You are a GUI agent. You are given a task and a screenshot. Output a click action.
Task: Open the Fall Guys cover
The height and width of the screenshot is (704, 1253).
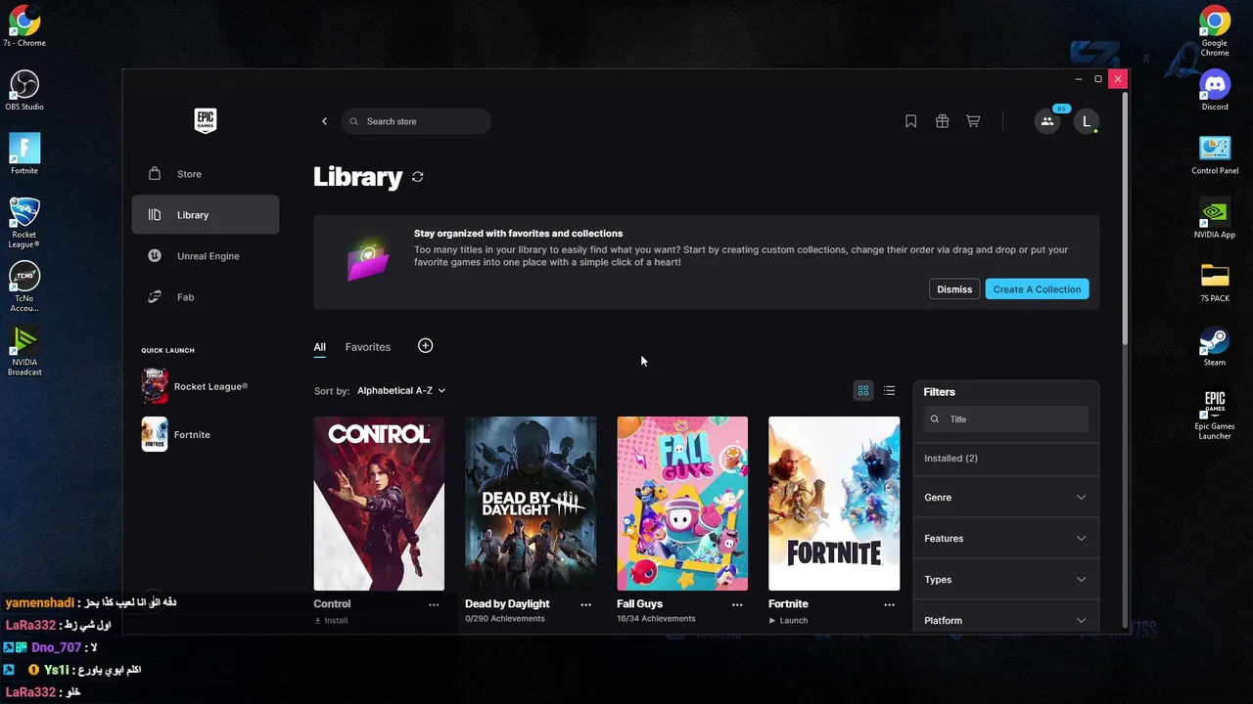[682, 504]
